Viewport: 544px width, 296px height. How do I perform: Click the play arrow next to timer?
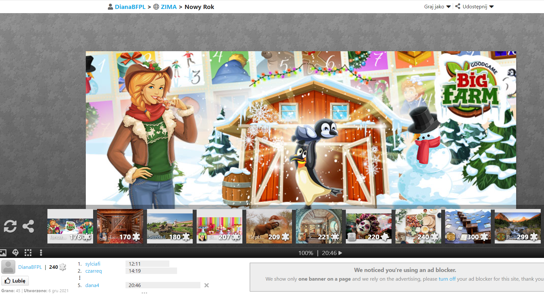[x=340, y=253]
